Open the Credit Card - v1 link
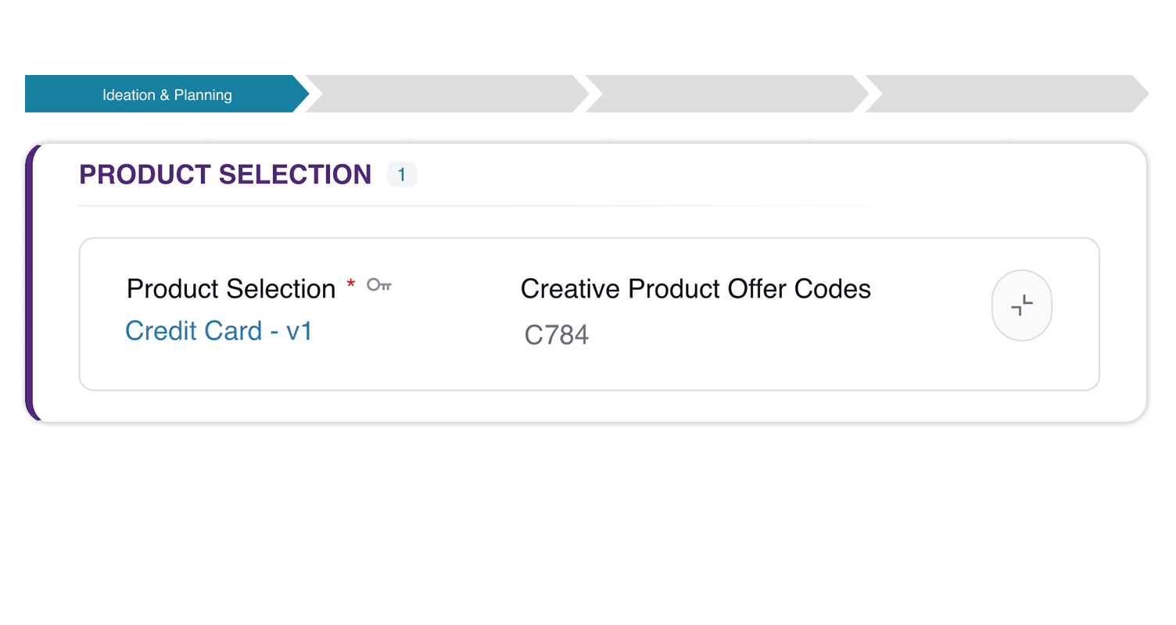 pos(219,331)
